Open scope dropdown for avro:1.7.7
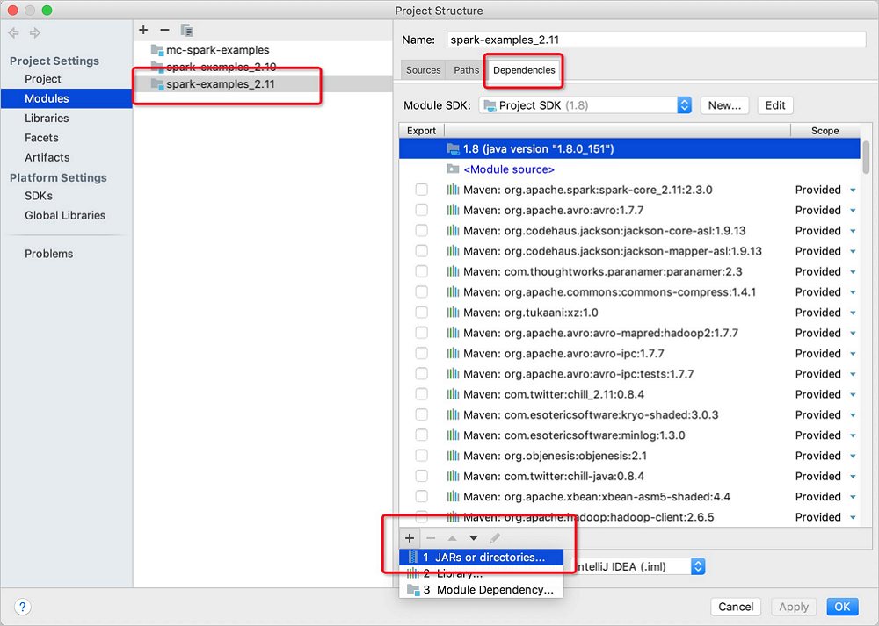The width and height of the screenshot is (879, 626). (x=853, y=211)
